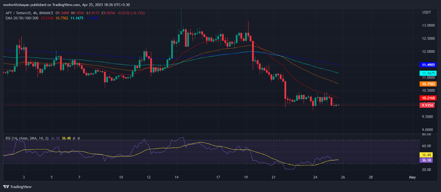
Task: Click the 'May' label on time axis
Action: [412, 177]
